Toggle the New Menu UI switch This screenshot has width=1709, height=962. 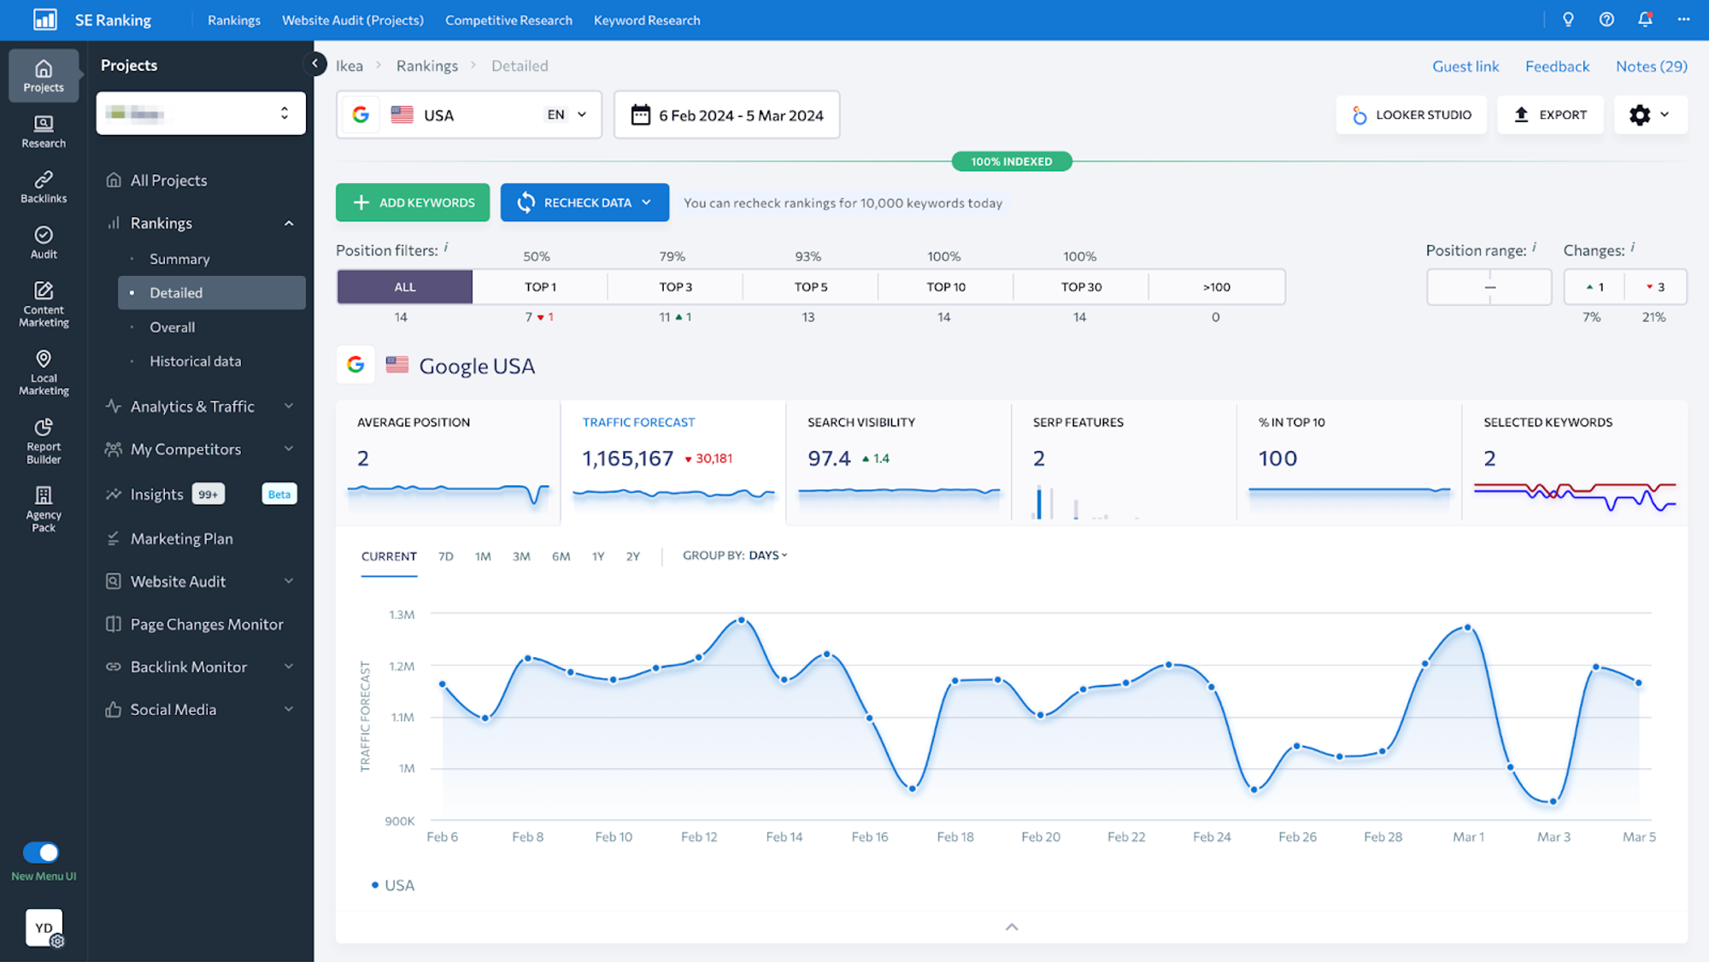click(x=41, y=852)
